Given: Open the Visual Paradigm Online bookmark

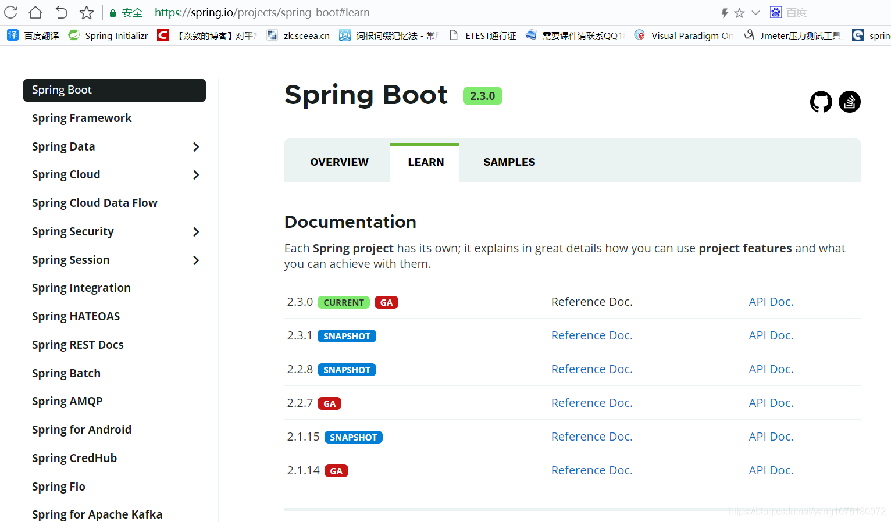Looking at the screenshot, I should coord(684,35).
